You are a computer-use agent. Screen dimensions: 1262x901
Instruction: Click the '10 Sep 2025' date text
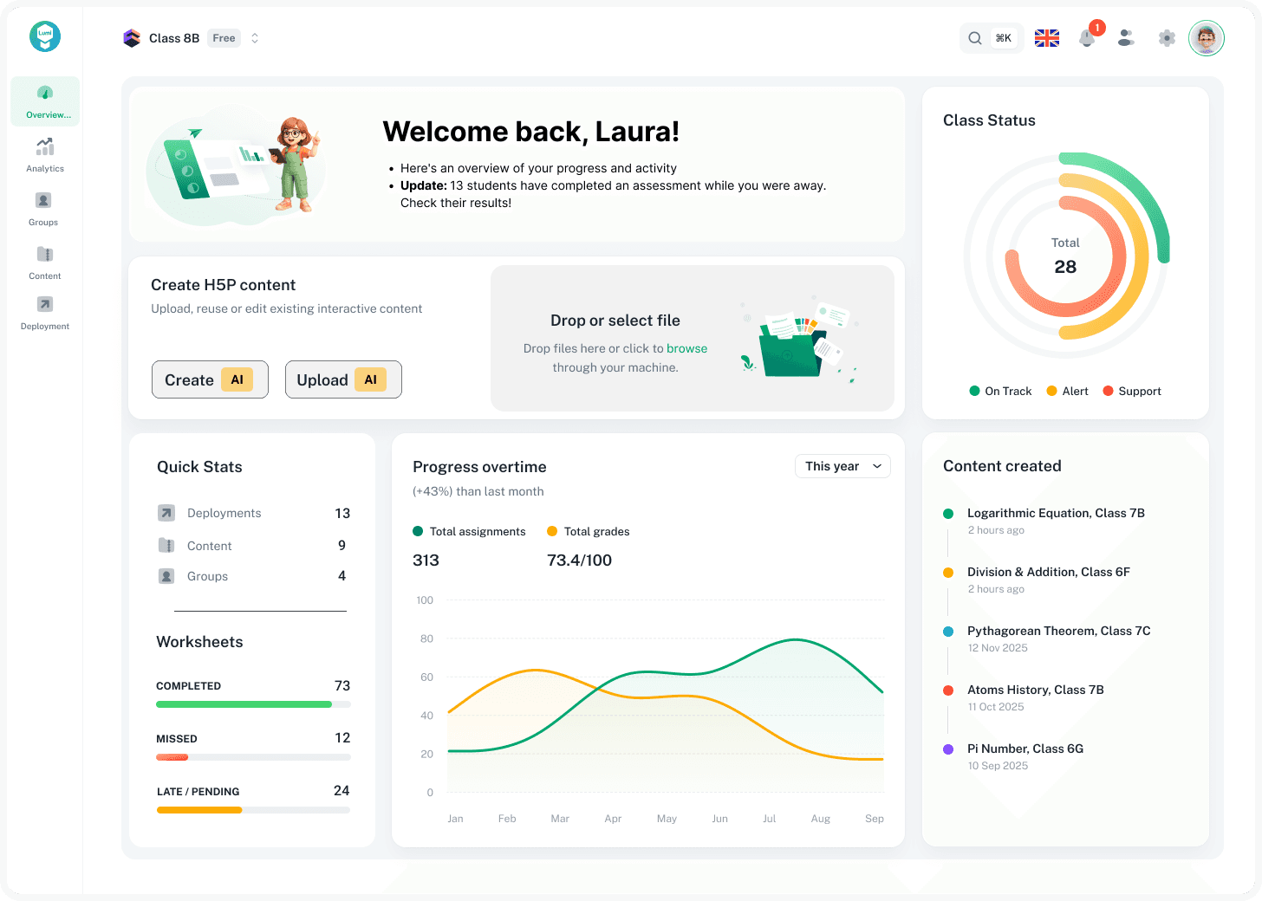coord(998,766)
